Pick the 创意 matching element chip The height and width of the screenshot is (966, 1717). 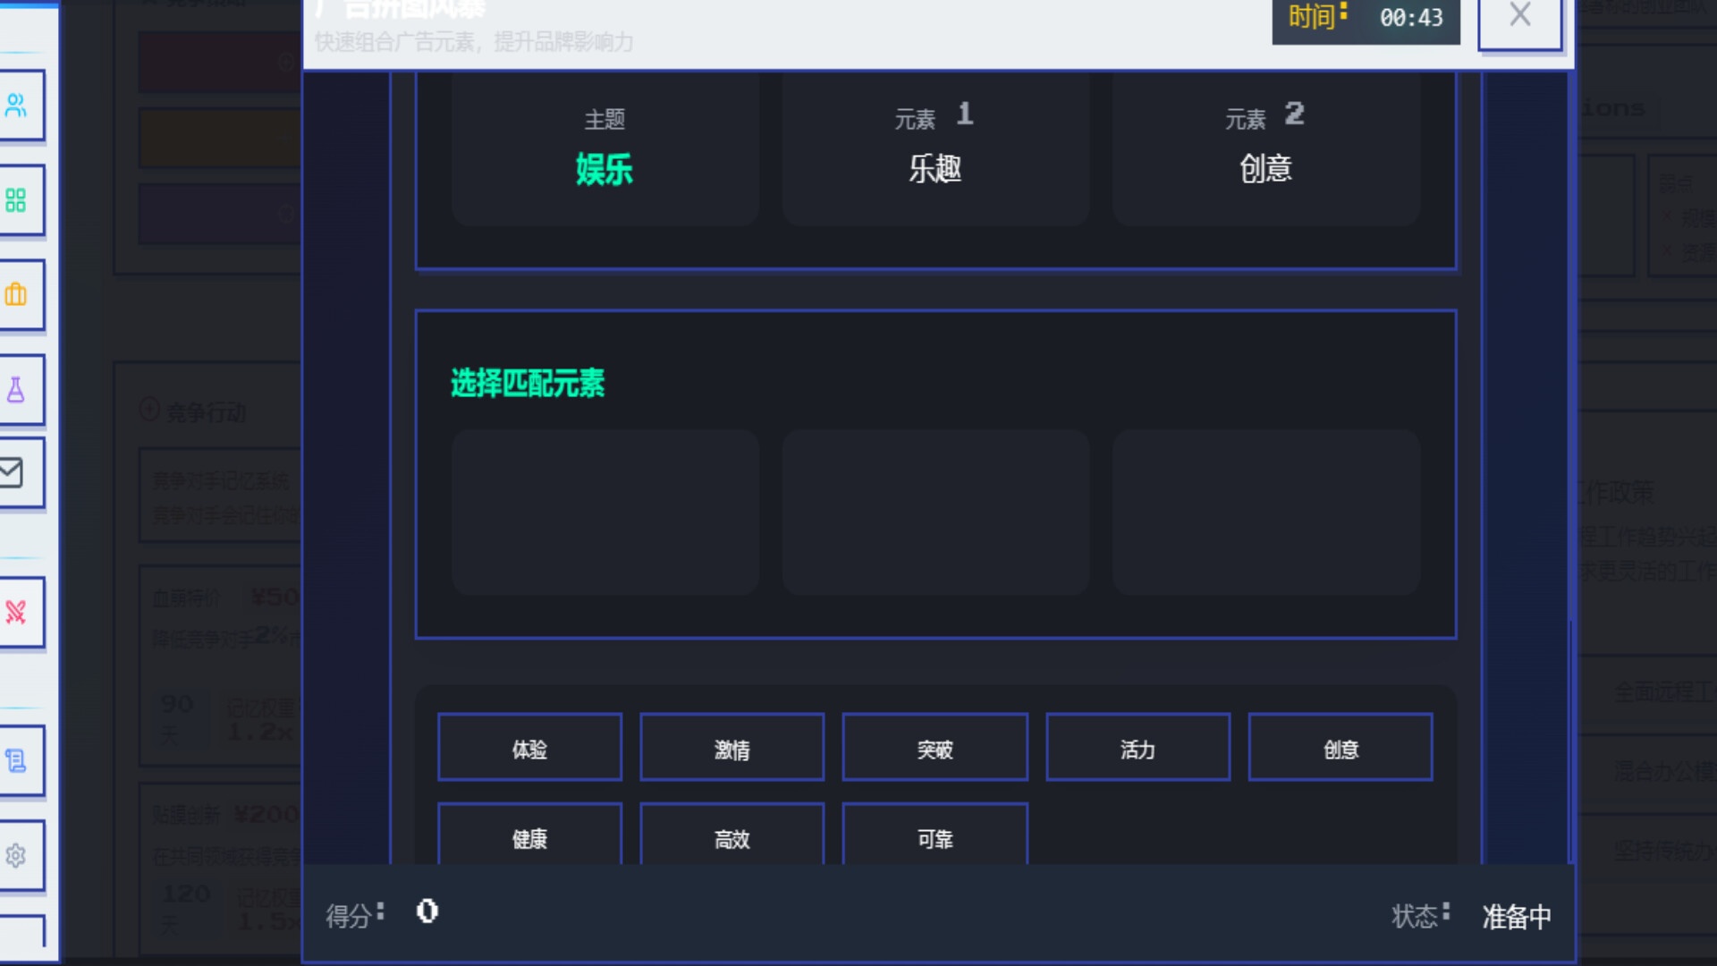tap(1341, 748)
